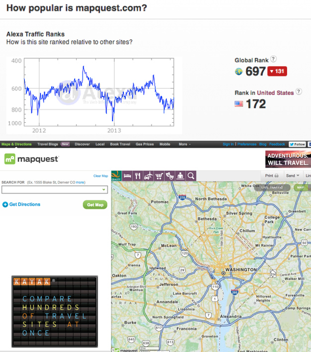Open the Local menu item
311x352 pixels.
(x=100, y=144)
